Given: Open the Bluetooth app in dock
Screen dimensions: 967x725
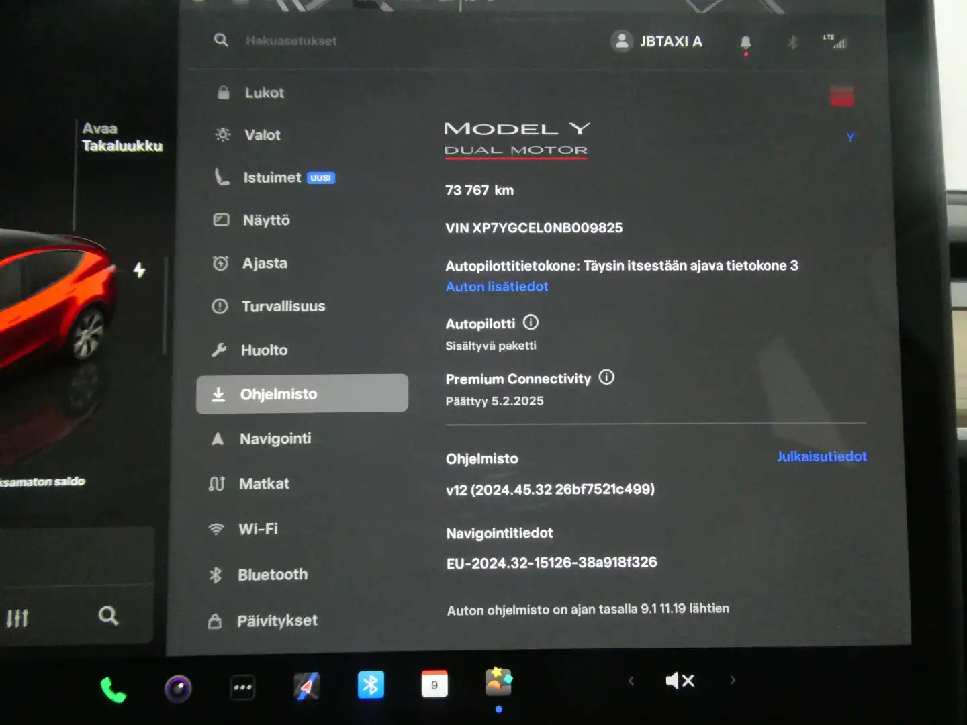Looking at the screenshot, I should click(x=371, y=685).
